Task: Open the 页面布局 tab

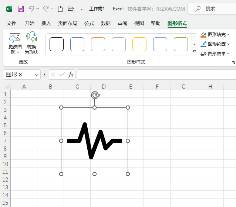Action: pos(68,23)
